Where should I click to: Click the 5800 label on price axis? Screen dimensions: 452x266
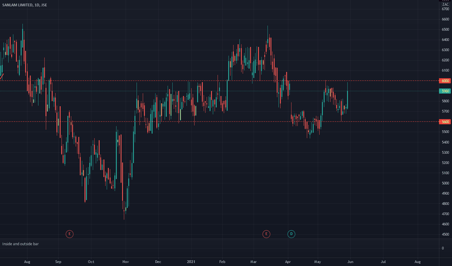pos(445,101)
